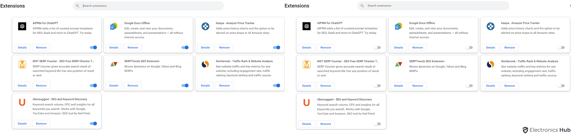Click Google Docs Offline icon on the left page
572x134 pixels.
[x=114, y=26]
